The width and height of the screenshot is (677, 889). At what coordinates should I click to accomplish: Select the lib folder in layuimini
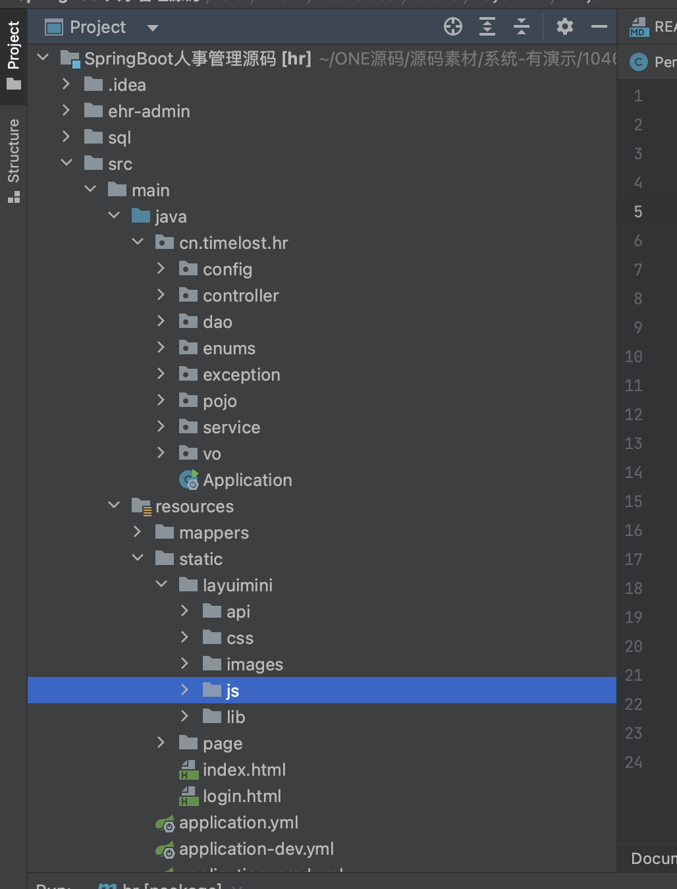(x=236, y=717)
